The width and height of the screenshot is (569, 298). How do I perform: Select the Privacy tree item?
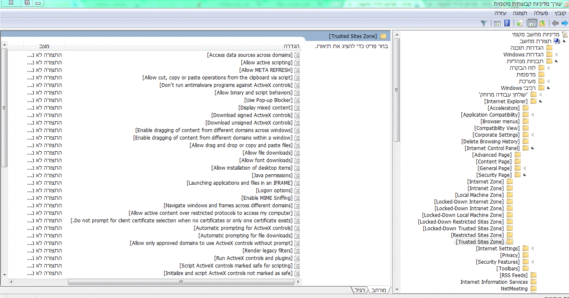[510, 255]
